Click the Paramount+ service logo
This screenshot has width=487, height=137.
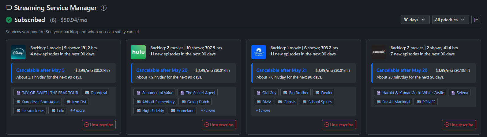click(x=259, y=52)
